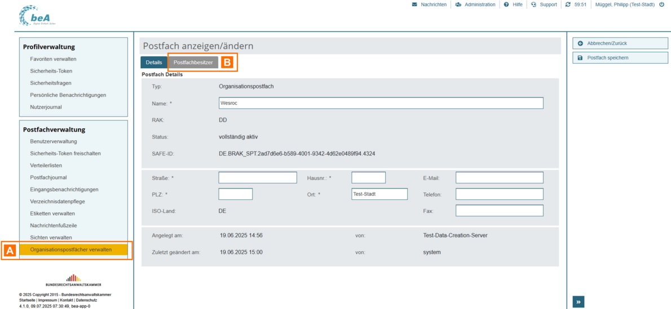The image size is (671, 309).
Task: Click into the E-Mail input field
Action: click(499, 178)
